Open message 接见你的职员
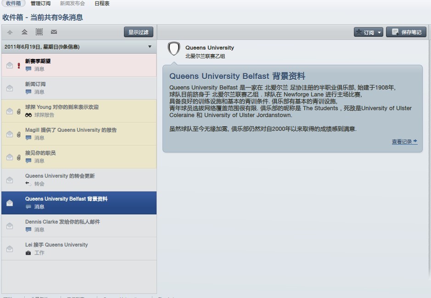The image size is (431, 298). [x=79, y=157]
